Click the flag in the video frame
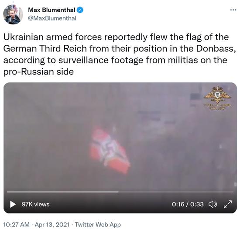Image resolution: width=240 pixels, height=229 pixels. pos(110,150)
